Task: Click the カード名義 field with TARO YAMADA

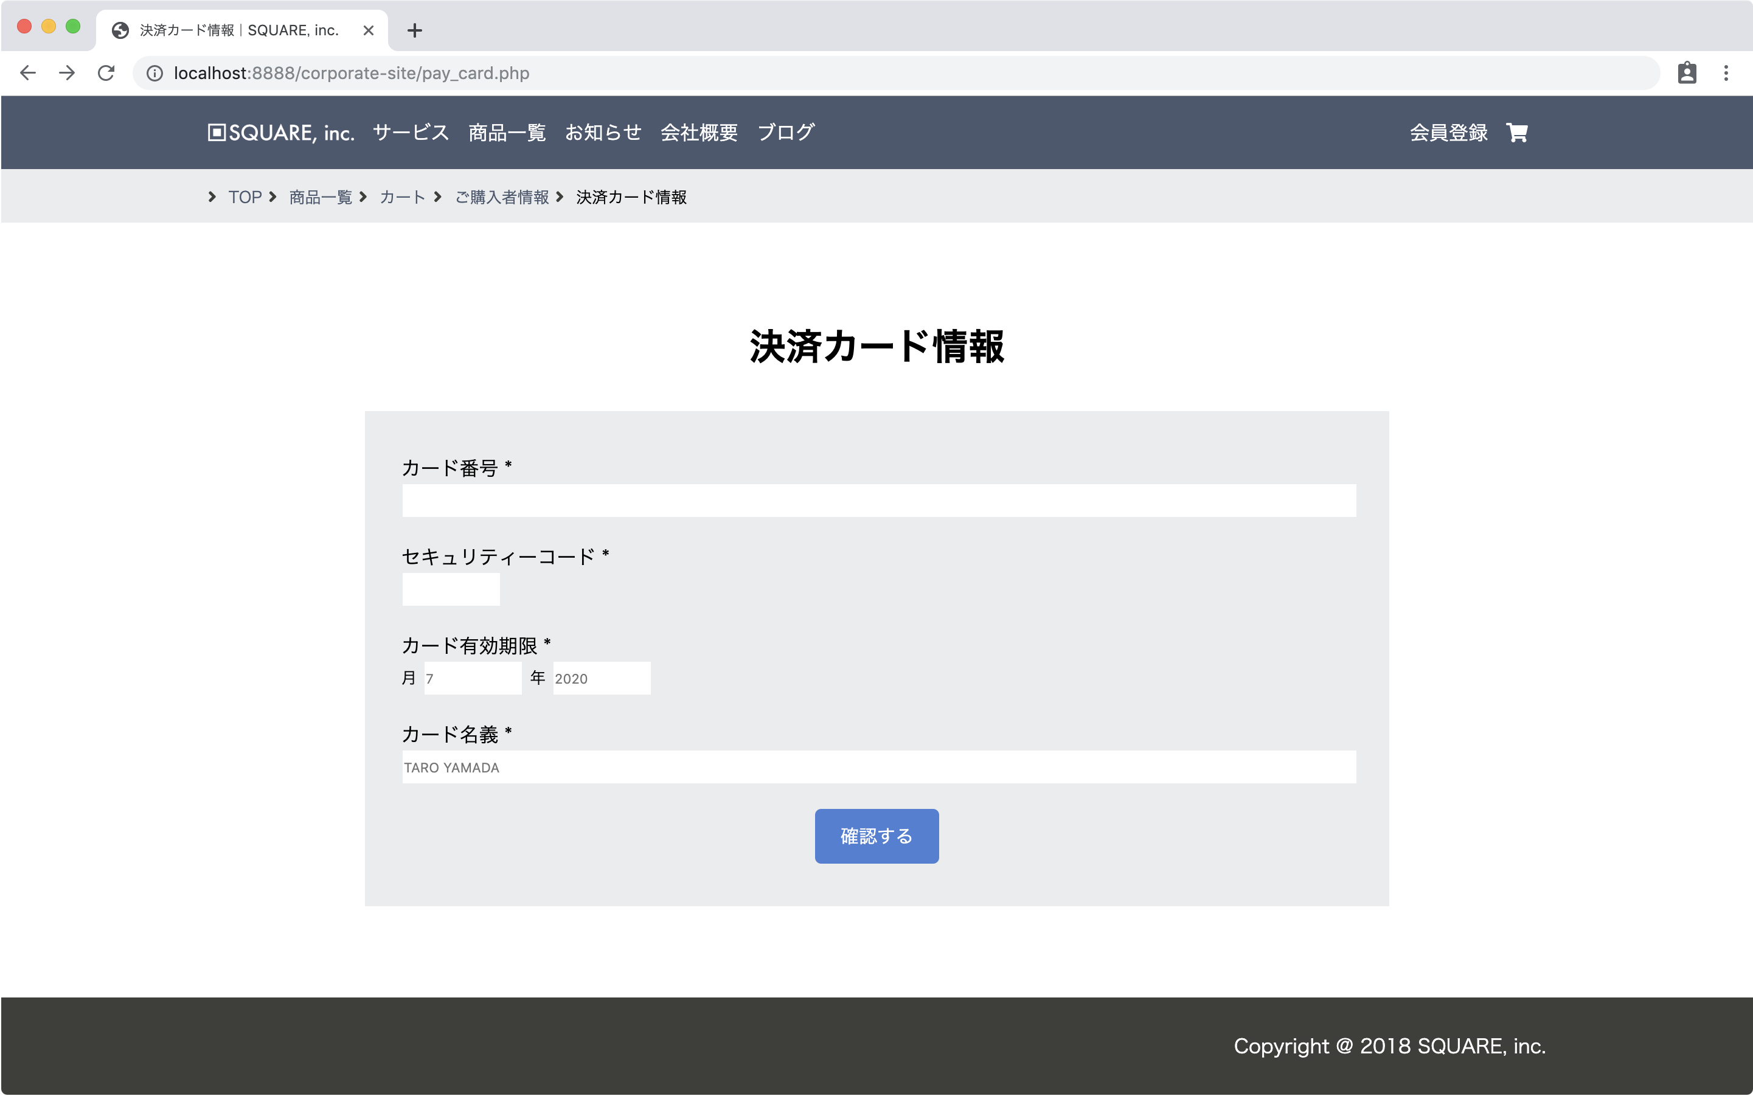Action: 879,767
